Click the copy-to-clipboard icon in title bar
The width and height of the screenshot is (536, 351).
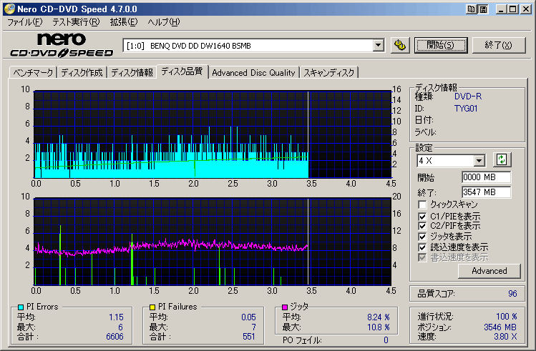[x=471, y=9]
